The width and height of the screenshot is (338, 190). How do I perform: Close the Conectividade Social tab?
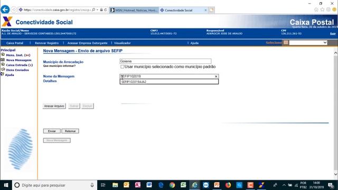tap(205, 10)
